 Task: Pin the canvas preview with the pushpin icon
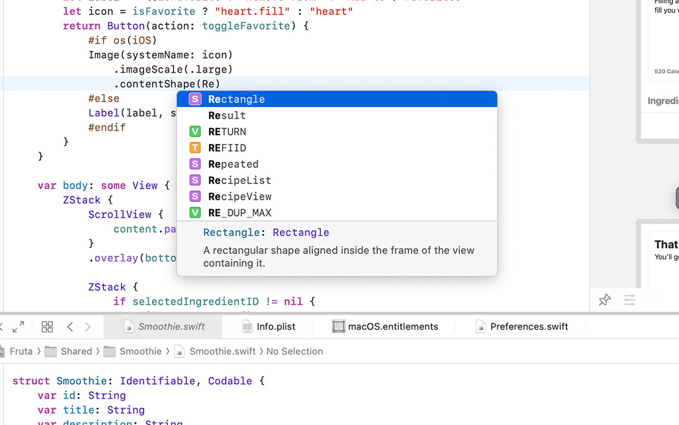[x=604, y=300]
